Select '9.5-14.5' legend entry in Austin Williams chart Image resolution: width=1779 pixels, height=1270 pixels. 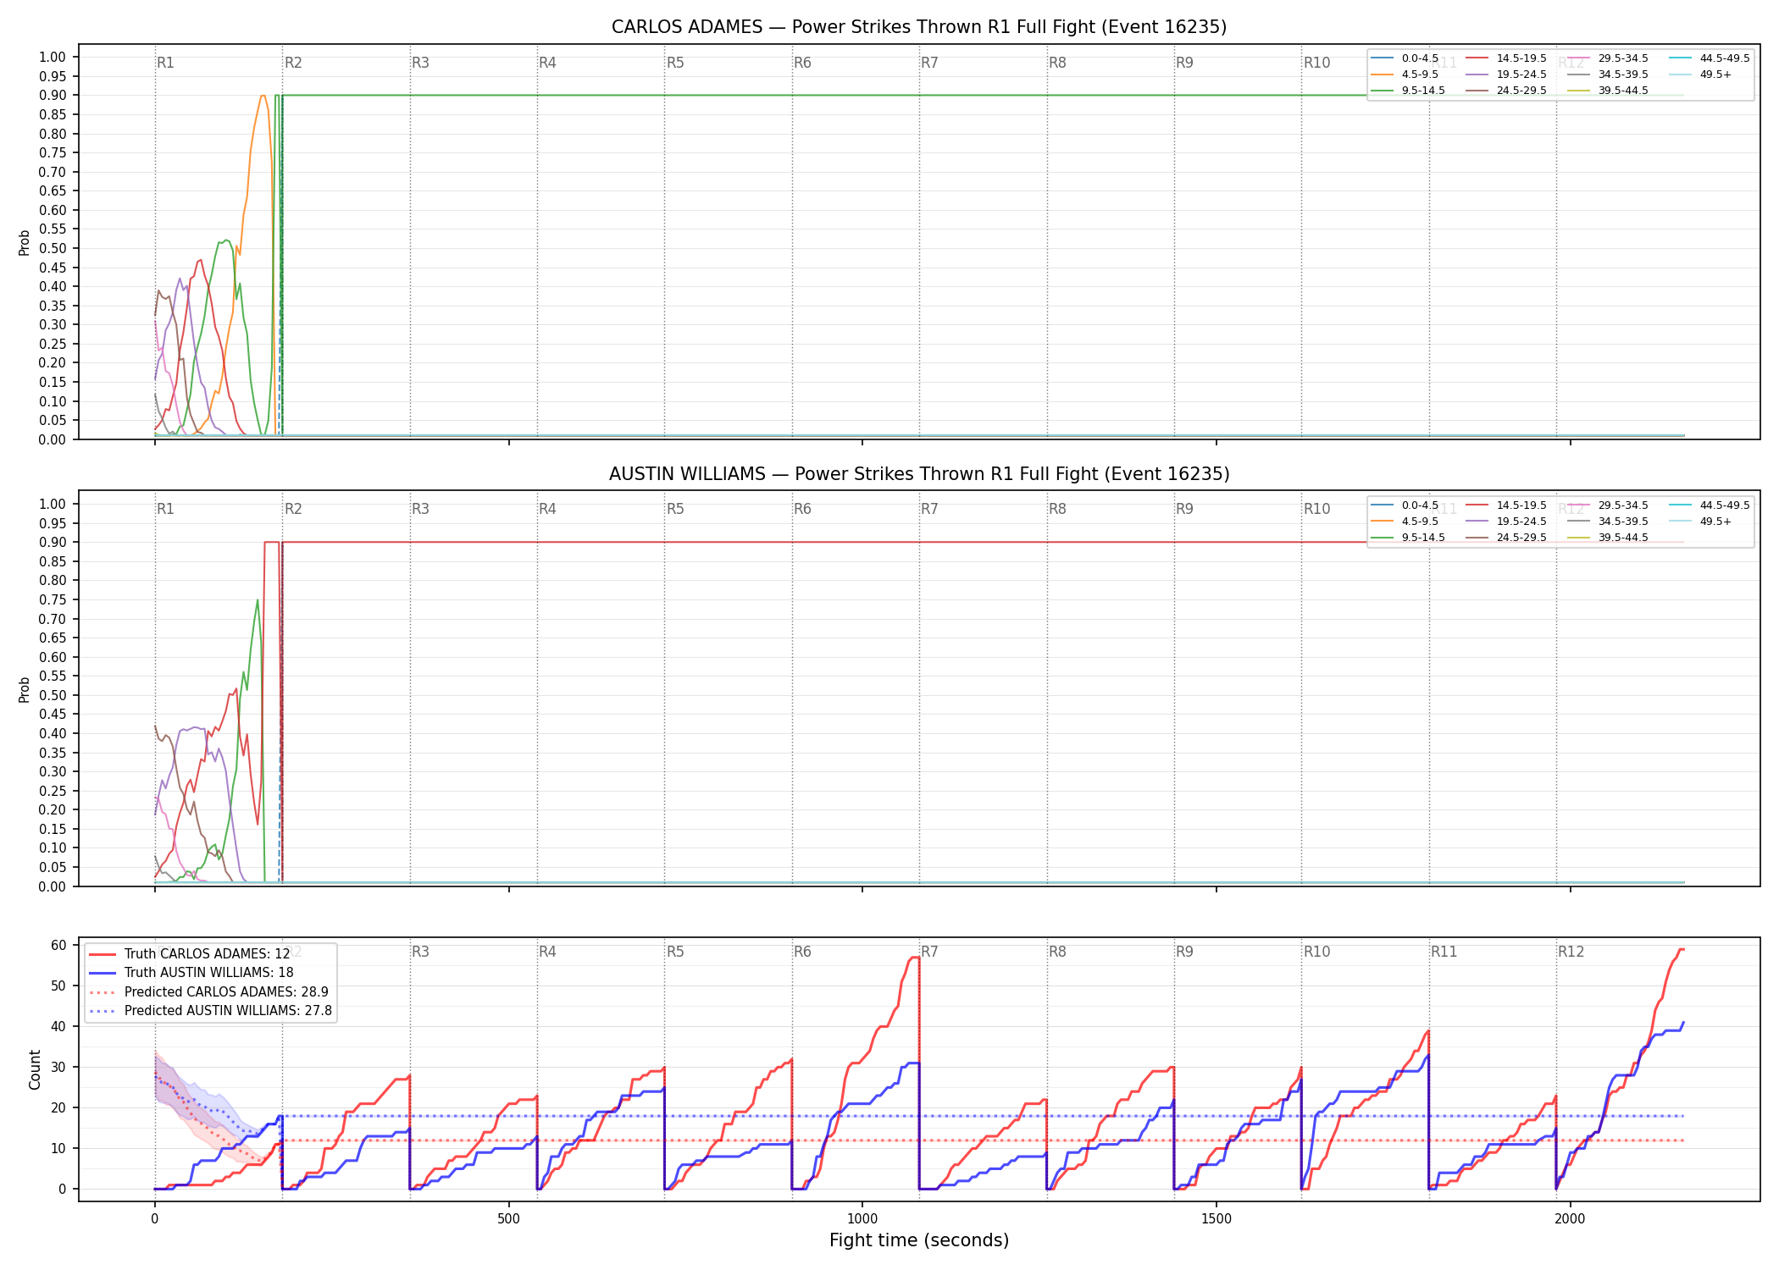1408,538
